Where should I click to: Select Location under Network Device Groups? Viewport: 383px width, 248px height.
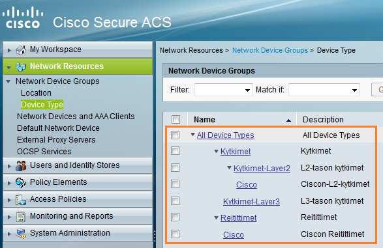click(x=36, y=93)
